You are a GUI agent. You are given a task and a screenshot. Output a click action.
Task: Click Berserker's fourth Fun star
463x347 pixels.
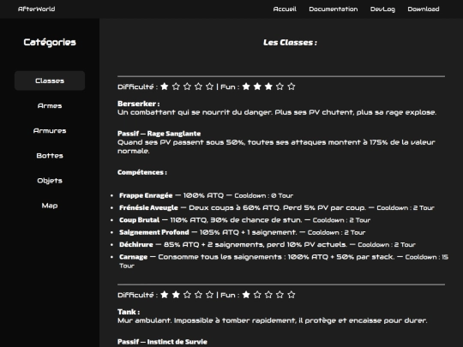click(x=280, y=87)
